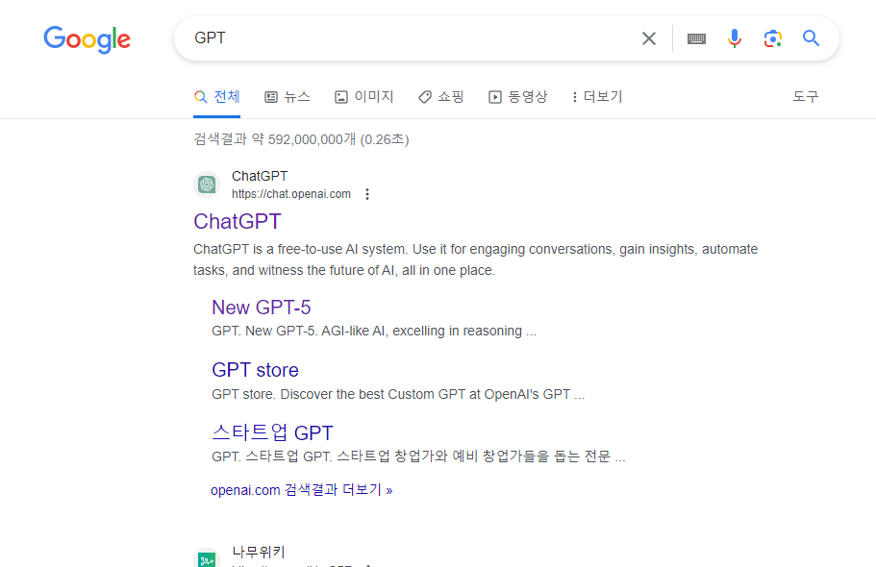The height and width of the screenshot is (567, 876).
Task: Open the 쇼핑 tab
Action: (x=441, y=97)
